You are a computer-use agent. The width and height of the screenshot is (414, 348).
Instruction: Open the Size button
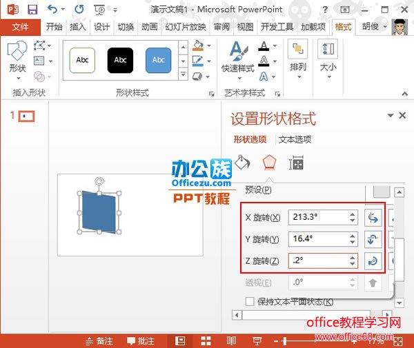[x=328, y=59]
